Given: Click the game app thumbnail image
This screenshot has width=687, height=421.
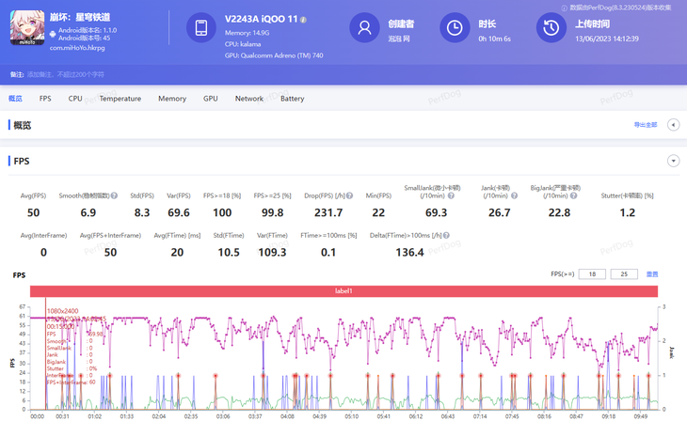Looking at the screenshot, I should tap(27, 27).
